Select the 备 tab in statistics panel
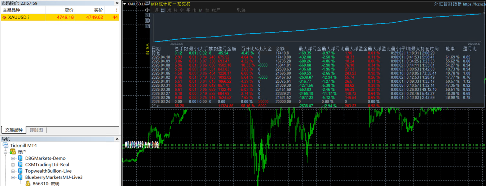 coord(207,10)
